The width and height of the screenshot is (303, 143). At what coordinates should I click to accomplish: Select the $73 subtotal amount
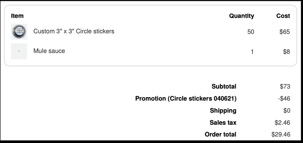pyautogui.click(x=285, y=86)
